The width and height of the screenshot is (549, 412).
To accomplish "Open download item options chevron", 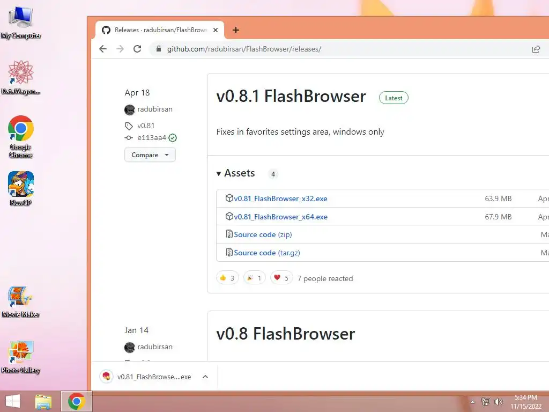I will pos(205,377).
